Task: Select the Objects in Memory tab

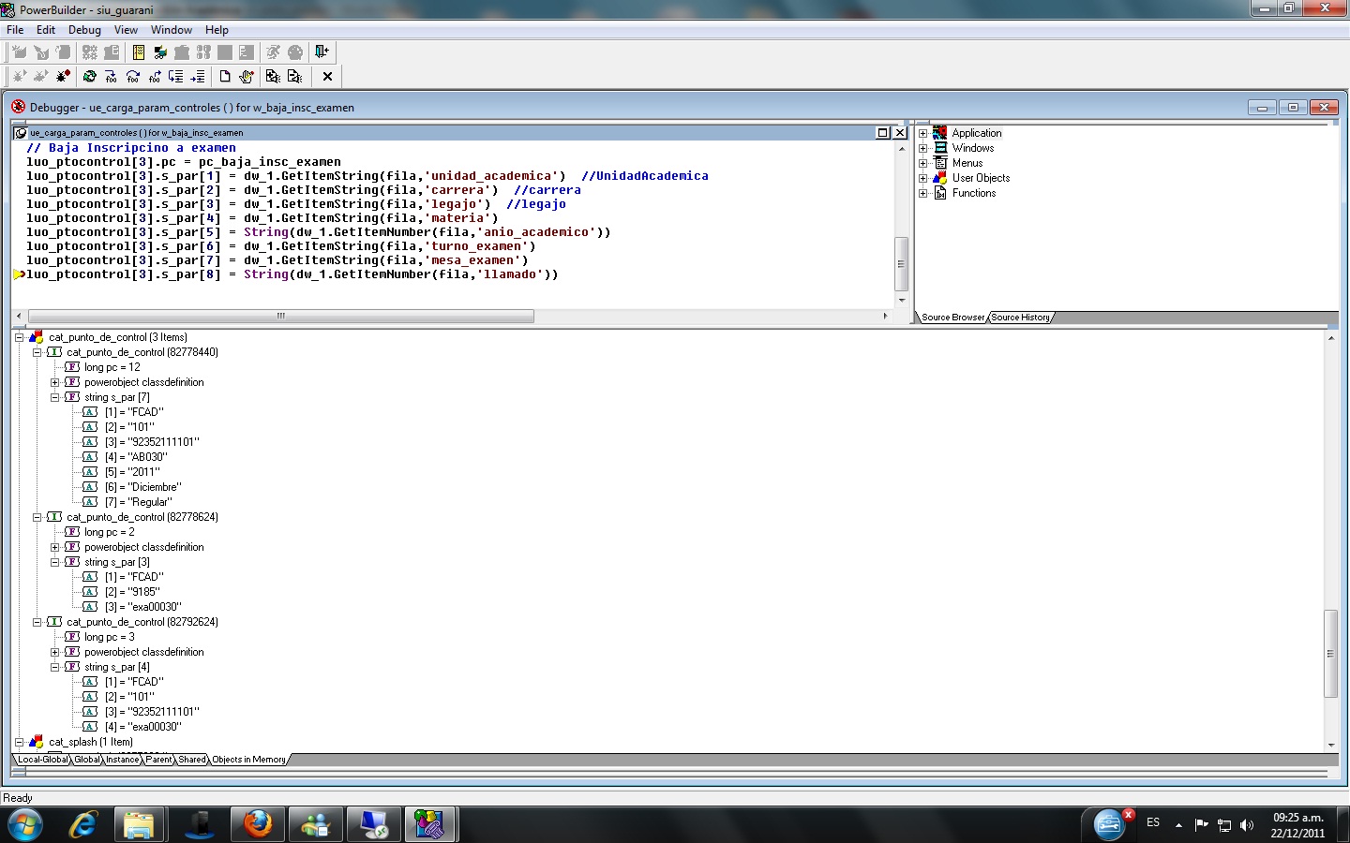Action: (248, 760)
